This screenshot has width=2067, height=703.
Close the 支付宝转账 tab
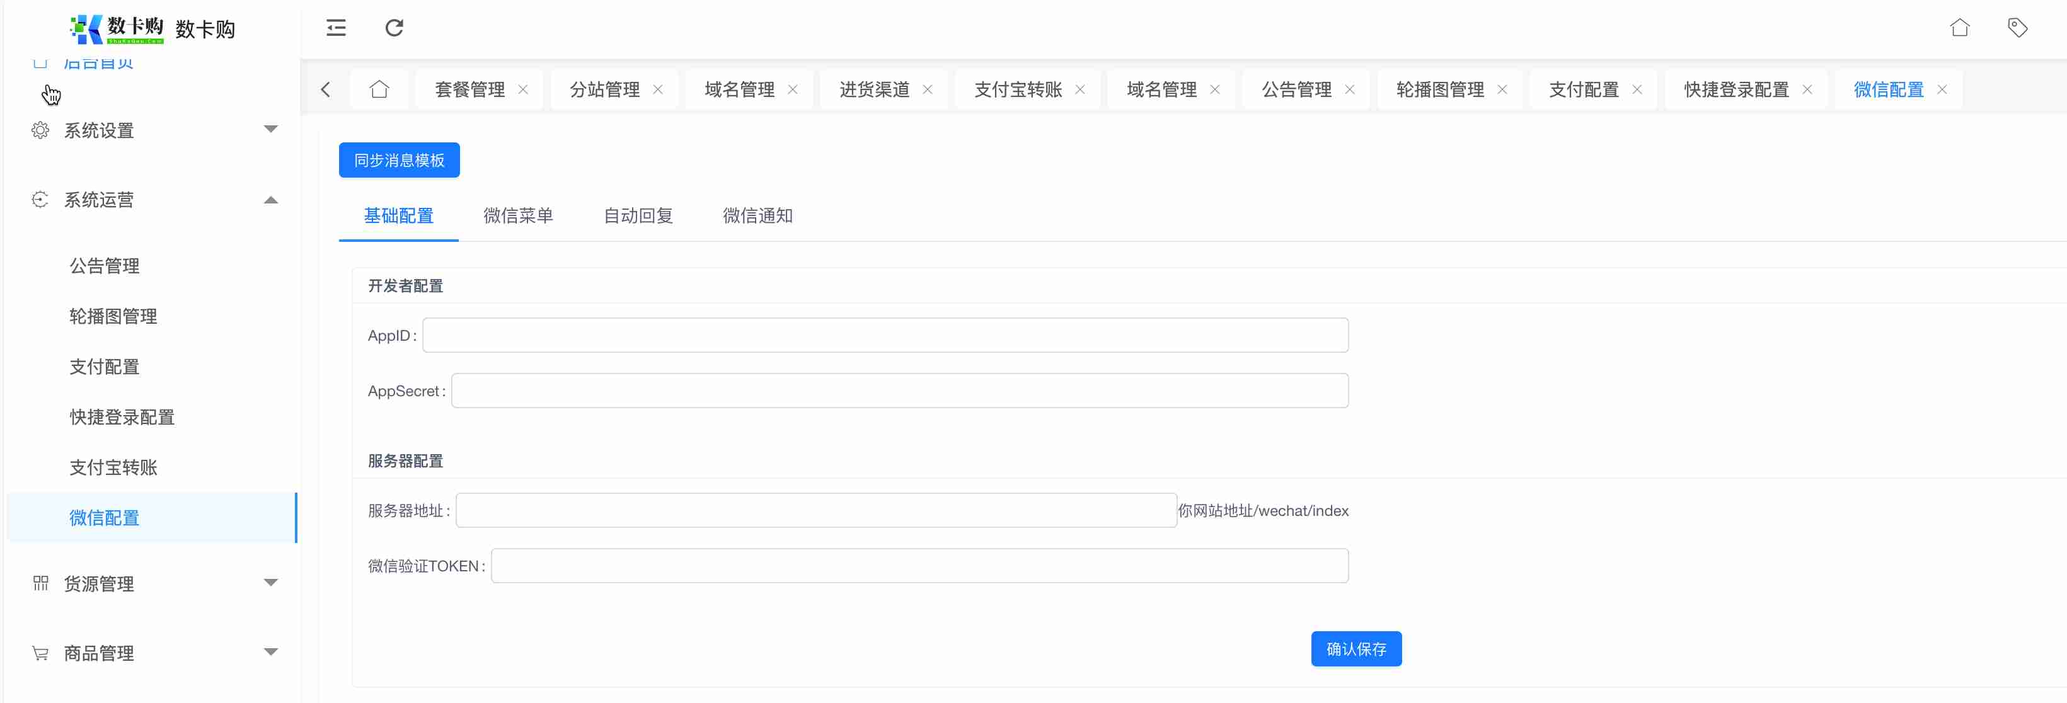1080,89
